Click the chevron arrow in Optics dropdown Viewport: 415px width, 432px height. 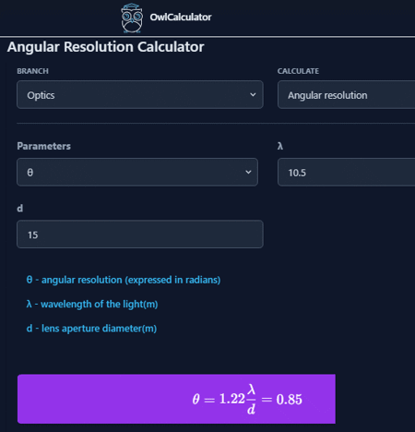coord(253,95)
